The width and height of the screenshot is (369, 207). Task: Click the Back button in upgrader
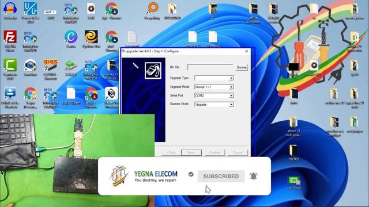pos(171,152)
